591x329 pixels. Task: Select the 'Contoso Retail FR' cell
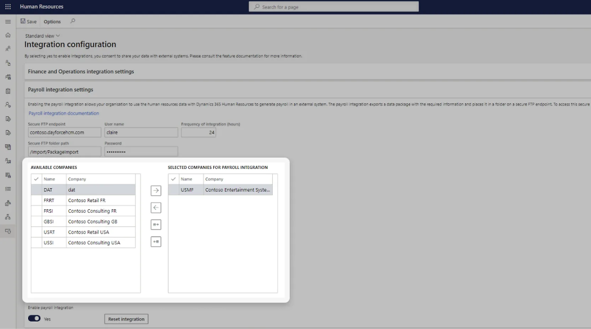pyautogui.click(x=101, y=200)
